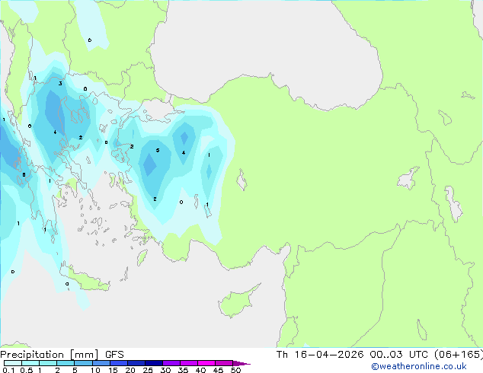This screenshot has height=373, width=483.
Task: Click the 'Precipitation [mm] GFS' title text
Action: [x=62, y=355]
